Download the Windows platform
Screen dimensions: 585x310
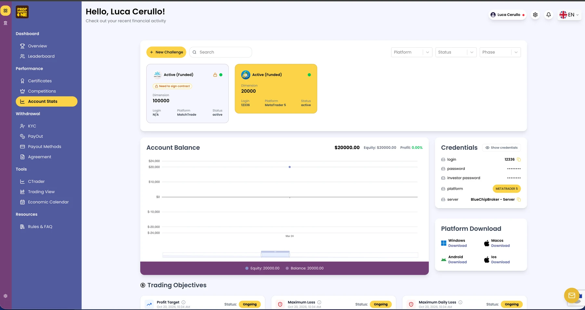[x=457, y=246]
